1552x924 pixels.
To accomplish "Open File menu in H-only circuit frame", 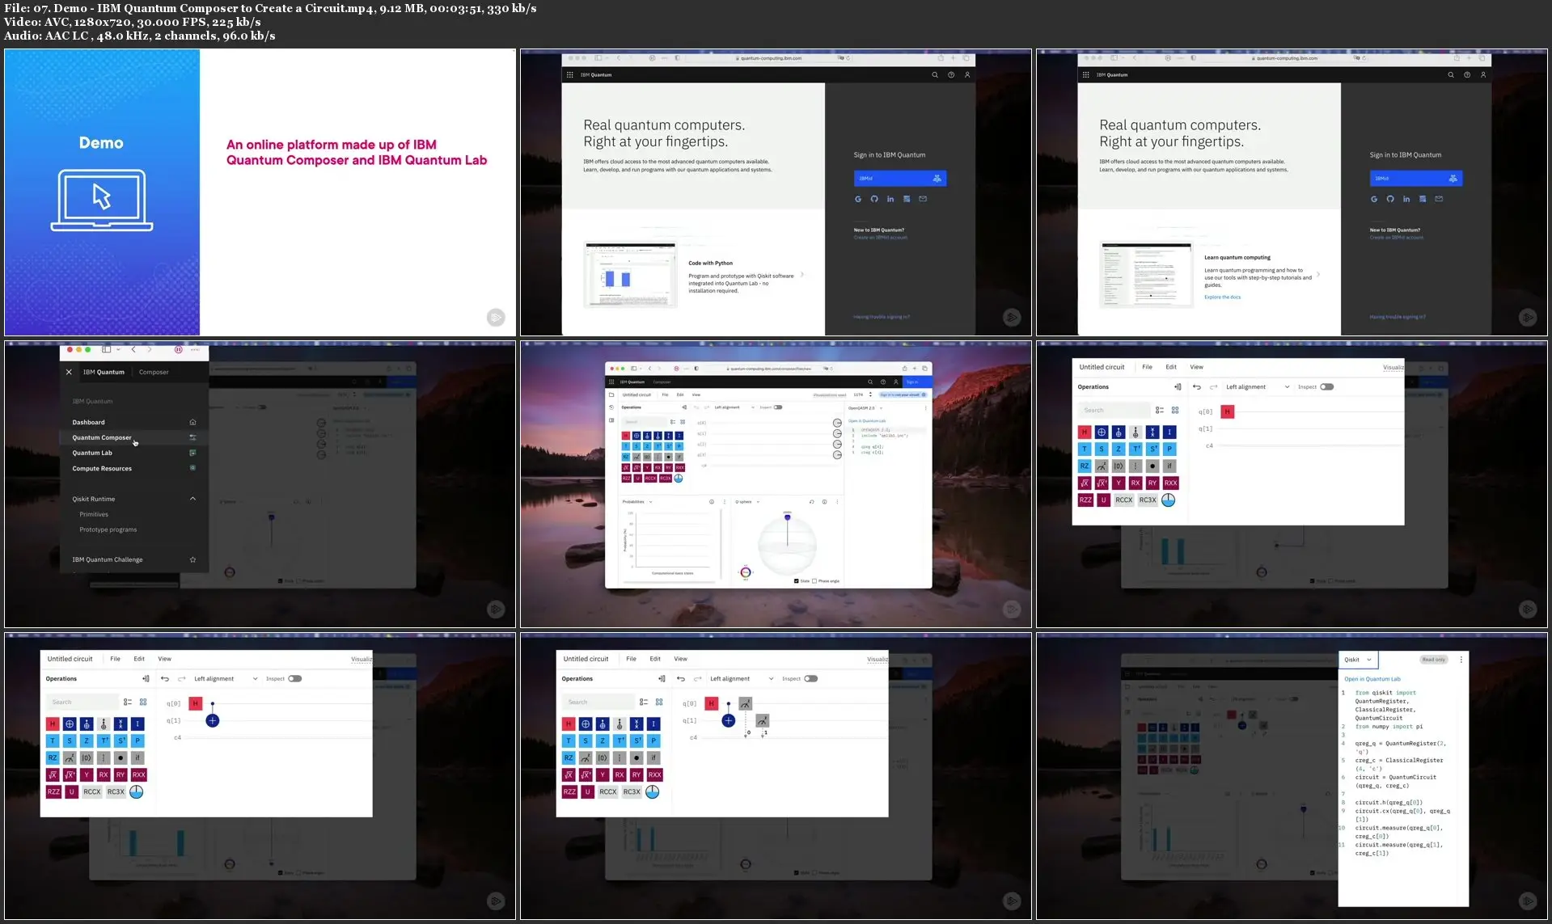I will pyautogui.click(x=1147, y=367).
